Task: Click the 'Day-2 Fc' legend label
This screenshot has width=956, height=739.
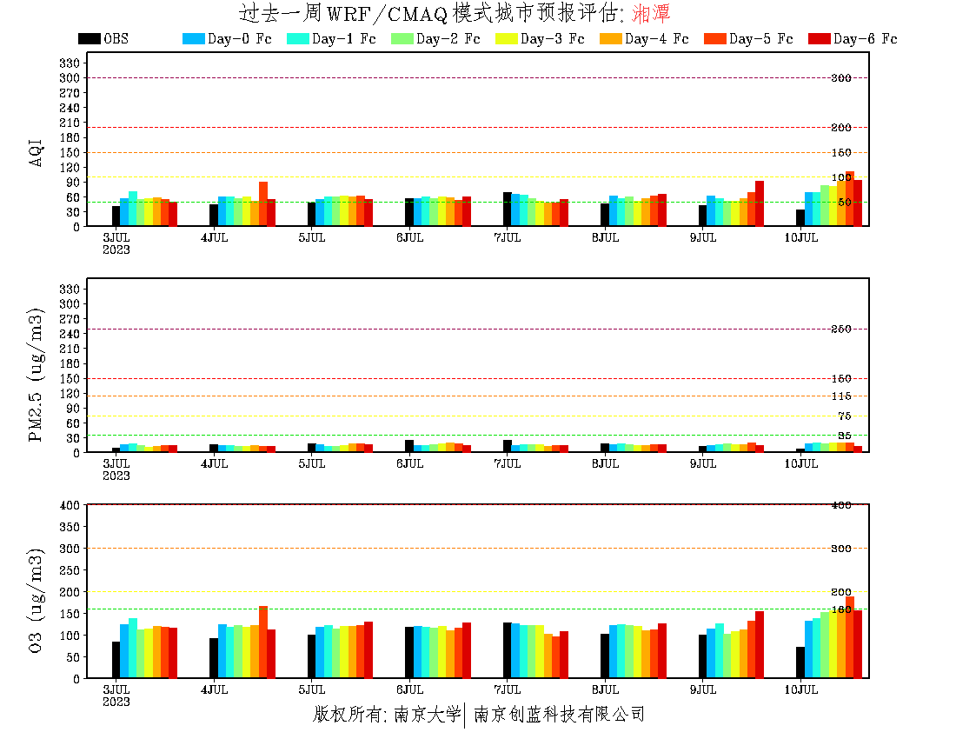Action: (448, 38)
